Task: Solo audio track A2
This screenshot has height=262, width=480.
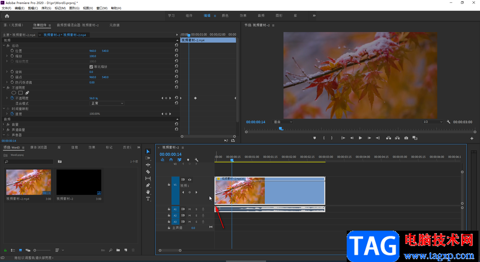Action: click(x=196, y=215)
